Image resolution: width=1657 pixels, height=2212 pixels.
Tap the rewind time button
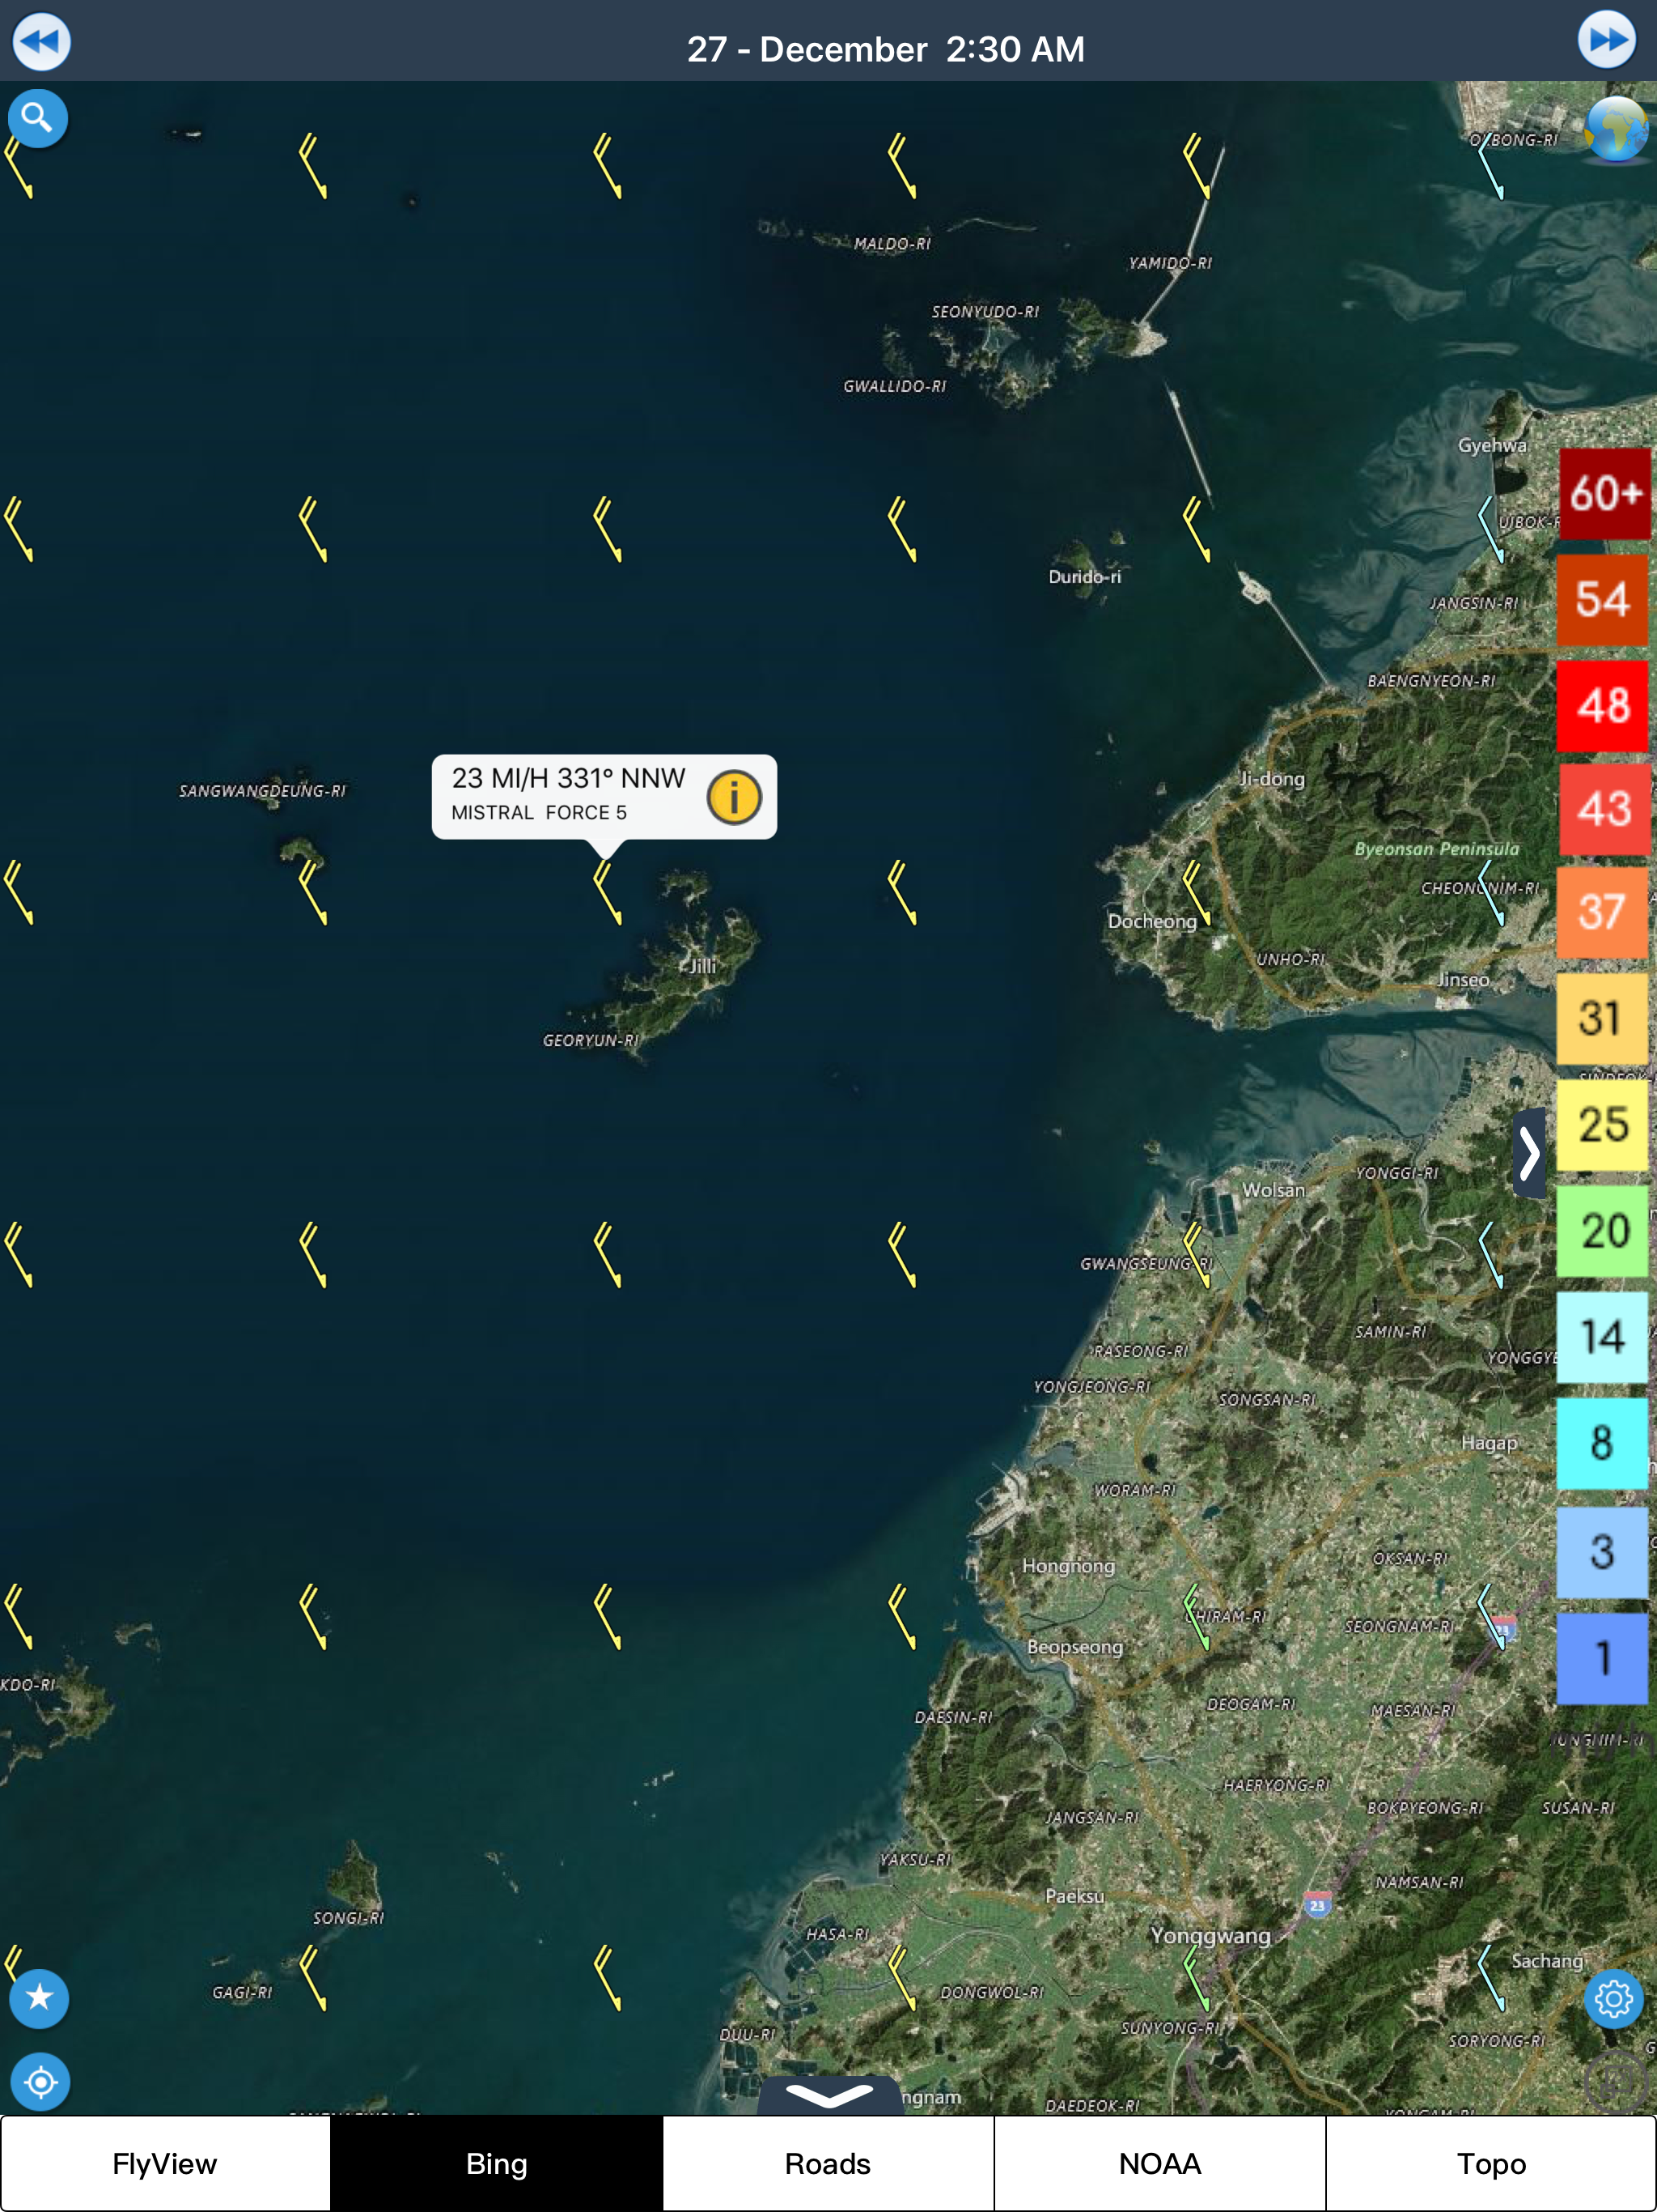pos(41,42)
